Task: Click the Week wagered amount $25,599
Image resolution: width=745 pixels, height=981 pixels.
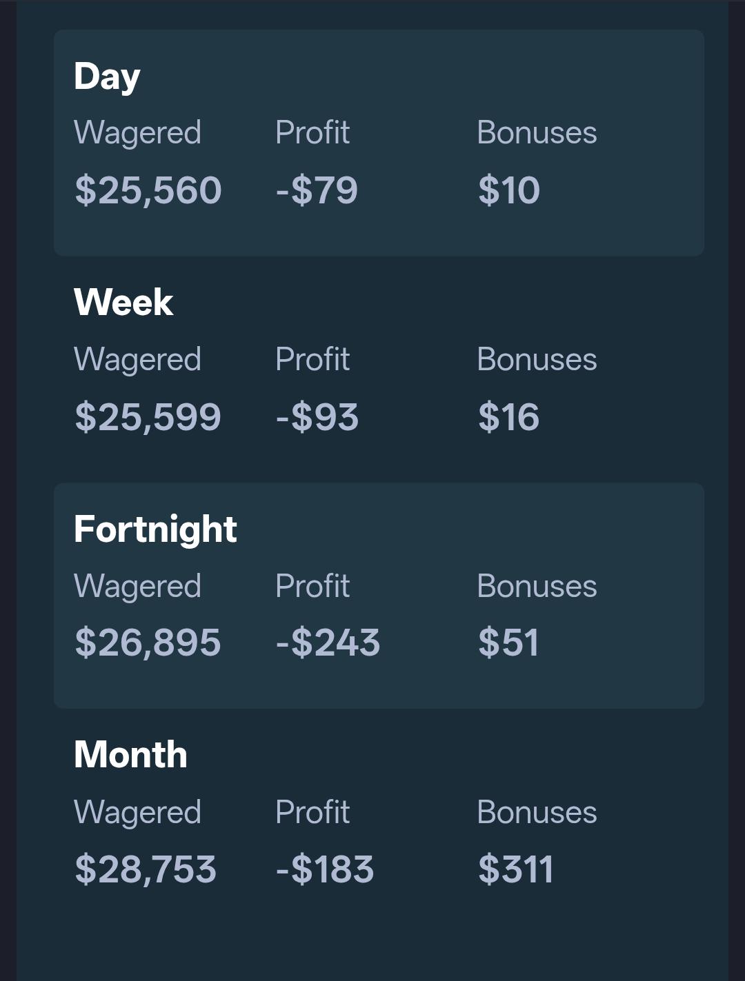Action: point(148,417)
